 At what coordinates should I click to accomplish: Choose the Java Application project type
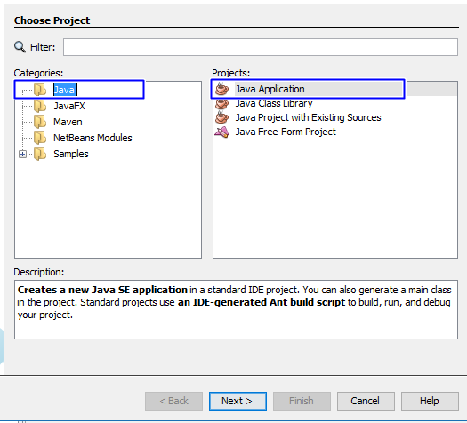(x=270, y=89)
